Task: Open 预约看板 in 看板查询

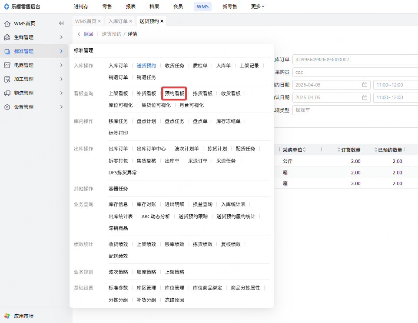Action: coord(174,93)
